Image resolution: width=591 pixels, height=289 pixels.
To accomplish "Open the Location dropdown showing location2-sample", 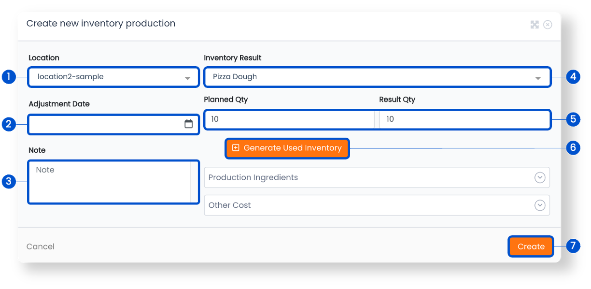I will click(113, 77).
